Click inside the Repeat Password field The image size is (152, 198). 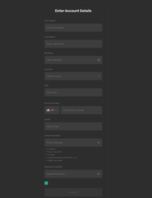coord(73,174)
